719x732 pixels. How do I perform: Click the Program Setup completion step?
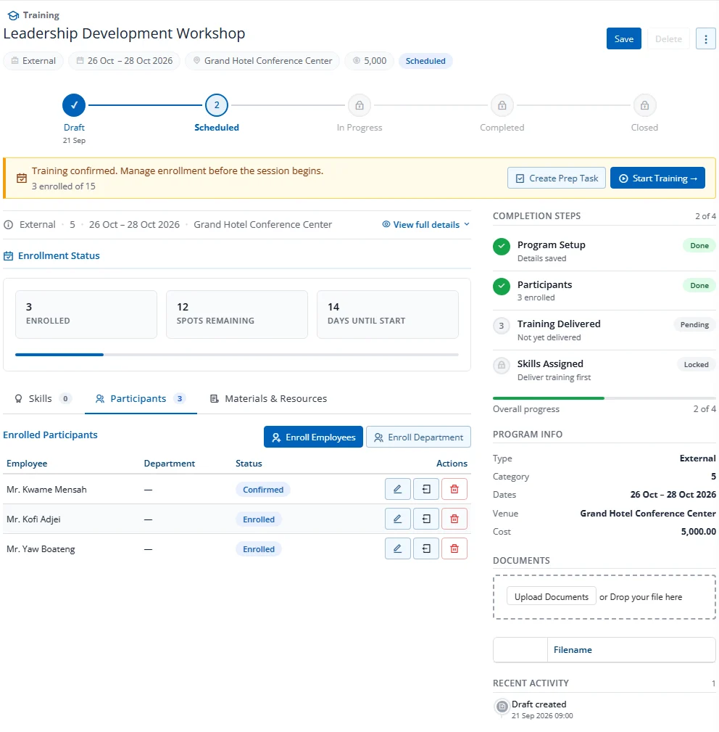(x=604, y=251)
